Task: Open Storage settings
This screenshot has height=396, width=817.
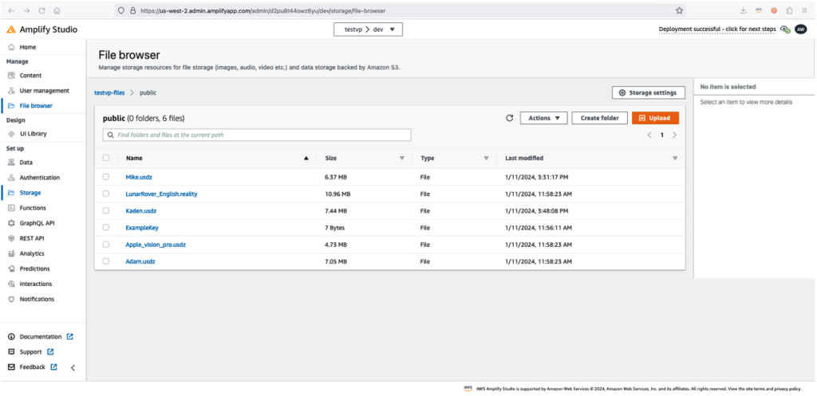Action: pos(648,92)
